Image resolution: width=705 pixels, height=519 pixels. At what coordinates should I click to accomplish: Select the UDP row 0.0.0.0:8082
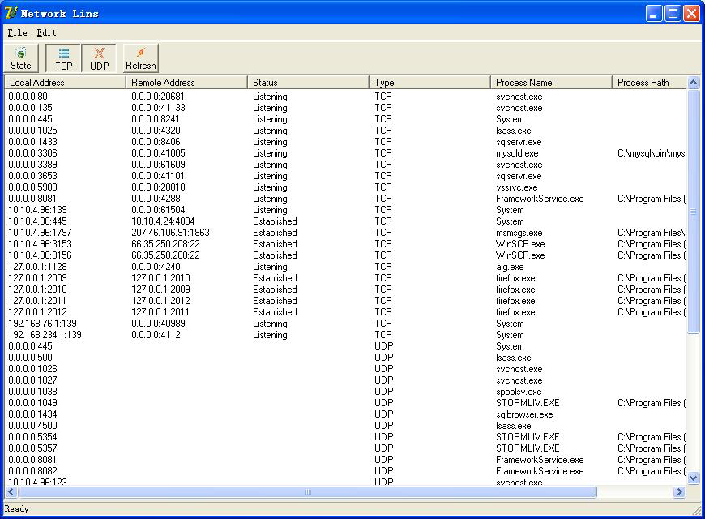[345, 471]
